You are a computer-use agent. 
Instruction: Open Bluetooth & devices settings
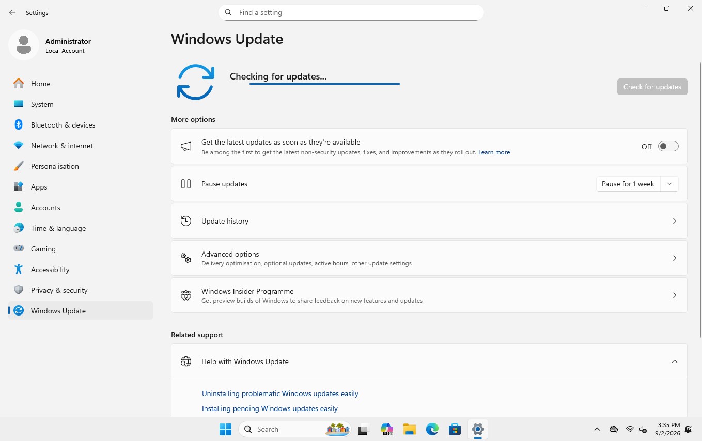[x=81, y=125]
